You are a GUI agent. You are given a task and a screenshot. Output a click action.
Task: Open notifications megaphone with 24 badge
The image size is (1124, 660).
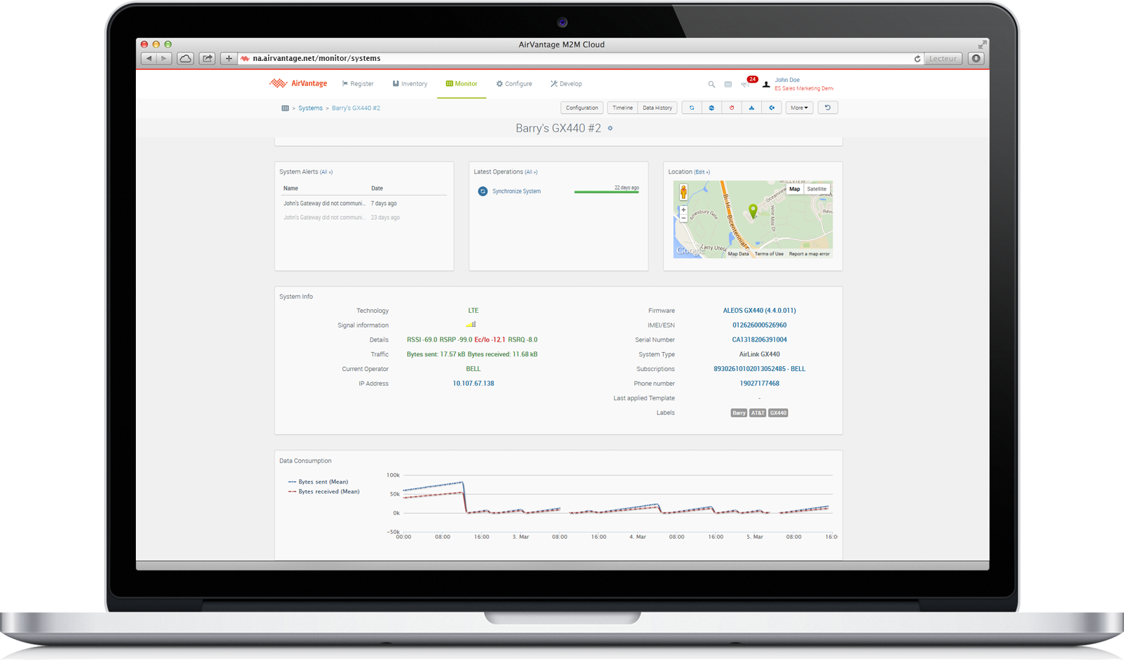click(x=746, y=84)
